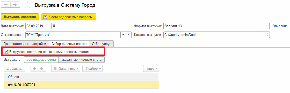290x93 pixels.
Task: Add page to favorites with star icon
Action: coord(27,5)
